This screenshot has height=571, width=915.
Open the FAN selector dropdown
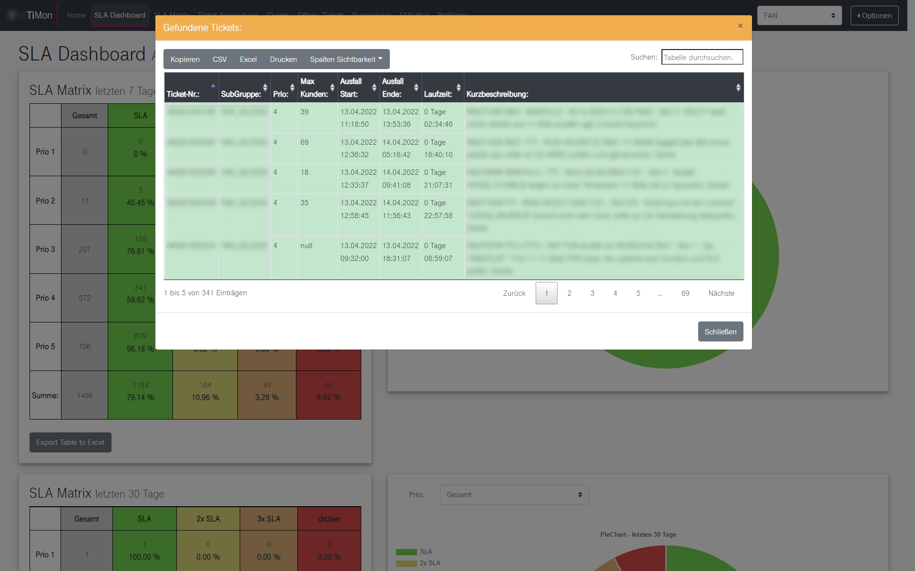coord(800,15)
